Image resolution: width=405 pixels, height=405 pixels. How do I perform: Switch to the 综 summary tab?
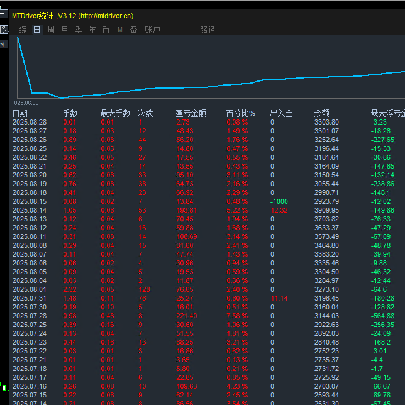pyautogui.click(x=23, y=30)
